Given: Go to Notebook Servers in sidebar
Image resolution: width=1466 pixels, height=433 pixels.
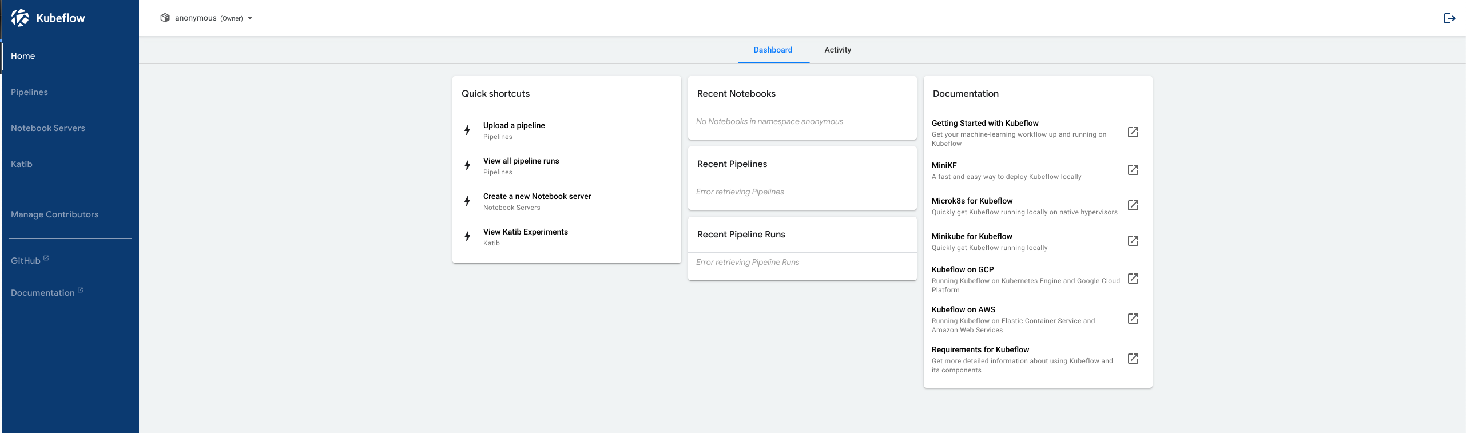Looking at the screenshot, I should [48, 128].
